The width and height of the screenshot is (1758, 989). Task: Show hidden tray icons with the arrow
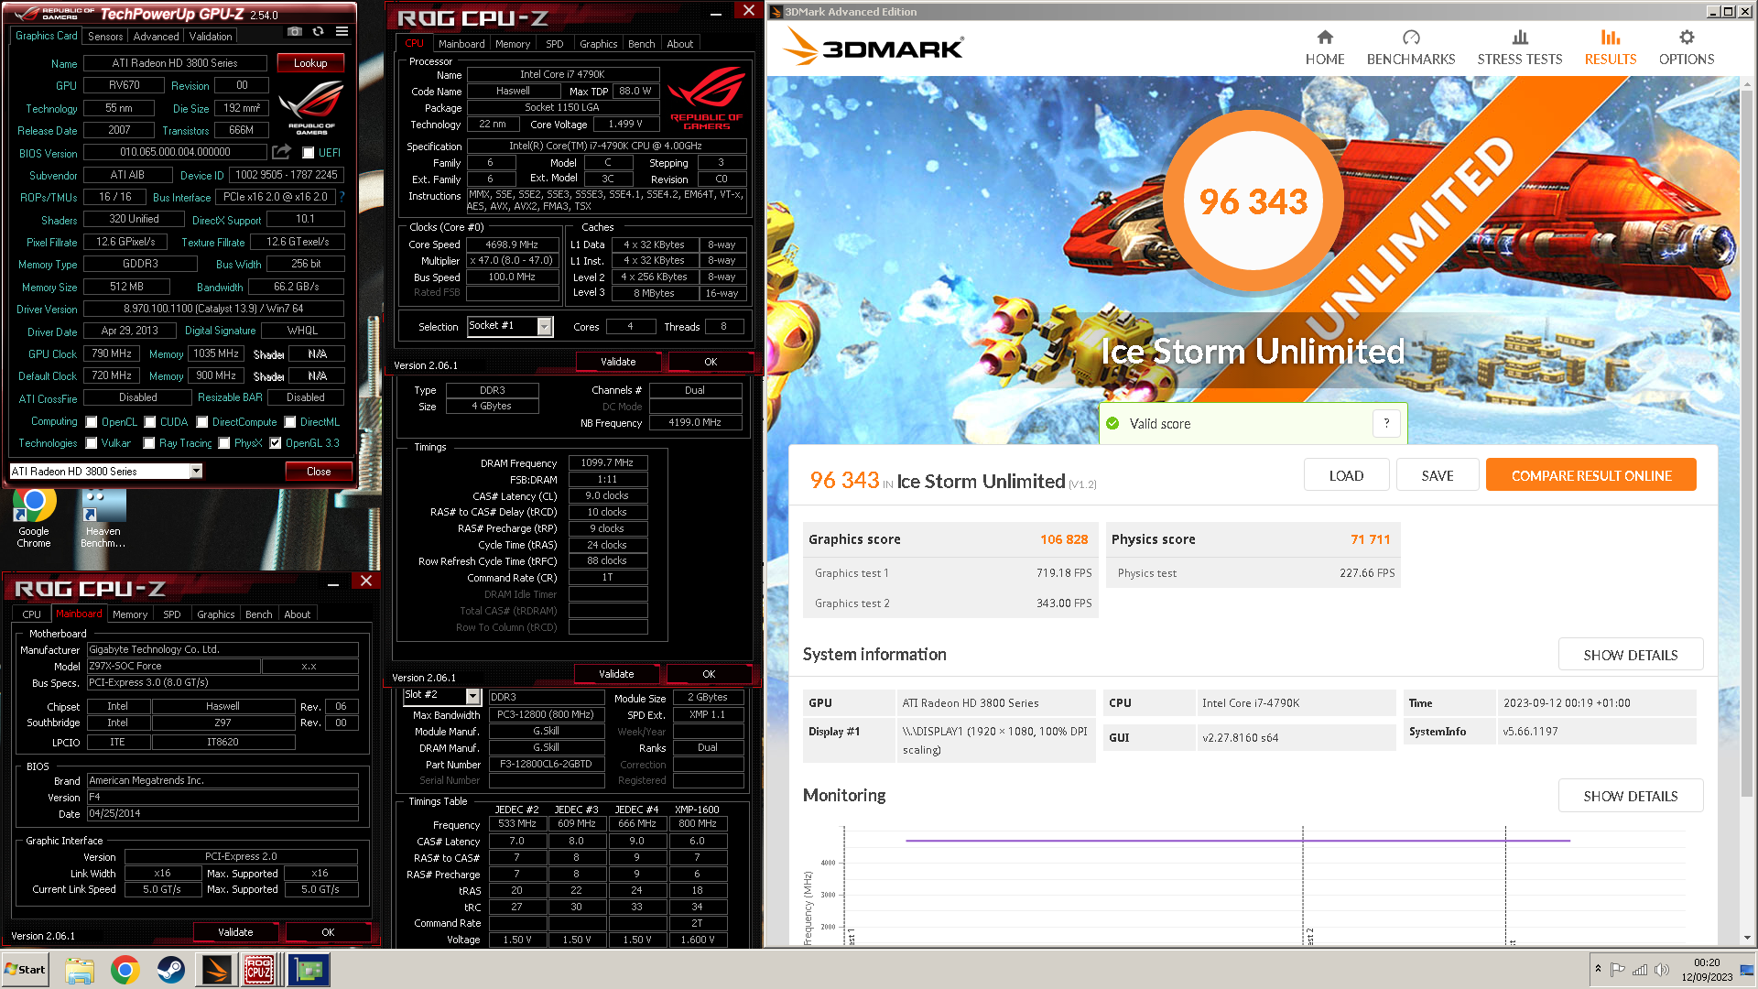[1598, 969]
